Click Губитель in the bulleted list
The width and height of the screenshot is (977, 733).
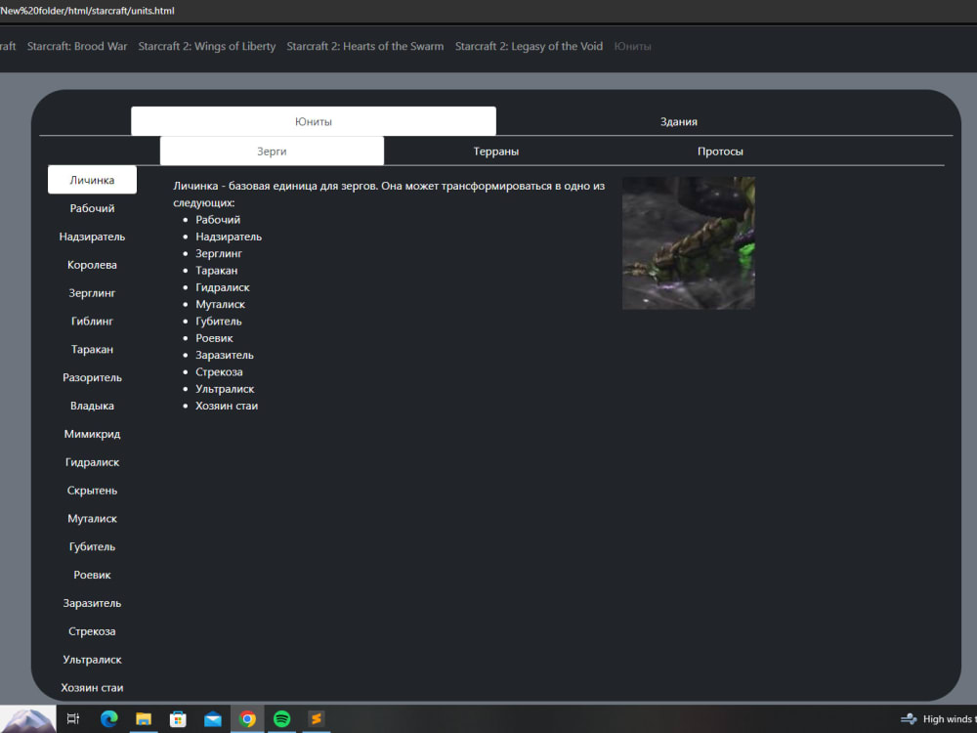[219, 321]
